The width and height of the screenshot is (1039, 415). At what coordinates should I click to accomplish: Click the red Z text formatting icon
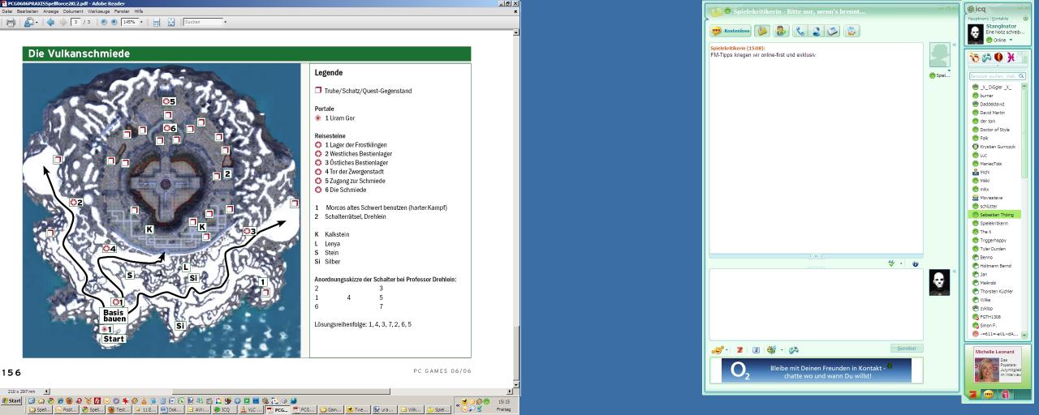click(739, 349)
